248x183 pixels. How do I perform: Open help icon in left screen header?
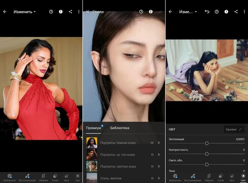(x=51, y=12)
